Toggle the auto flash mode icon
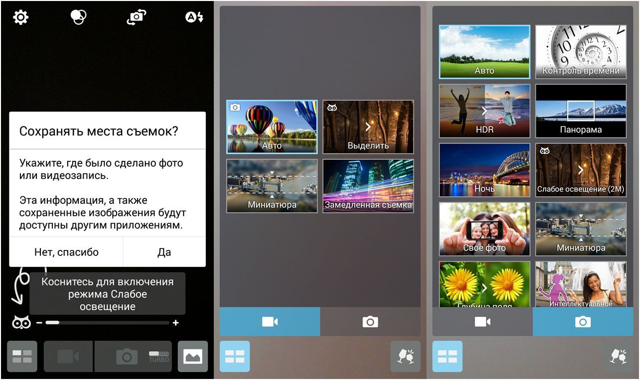The width and height of the screenshot is (640, 380). click(x=194, y=17)
